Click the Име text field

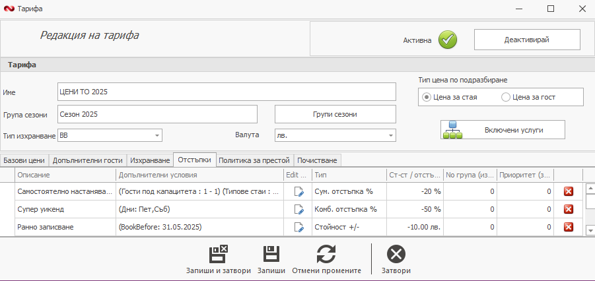click(227, 92)
